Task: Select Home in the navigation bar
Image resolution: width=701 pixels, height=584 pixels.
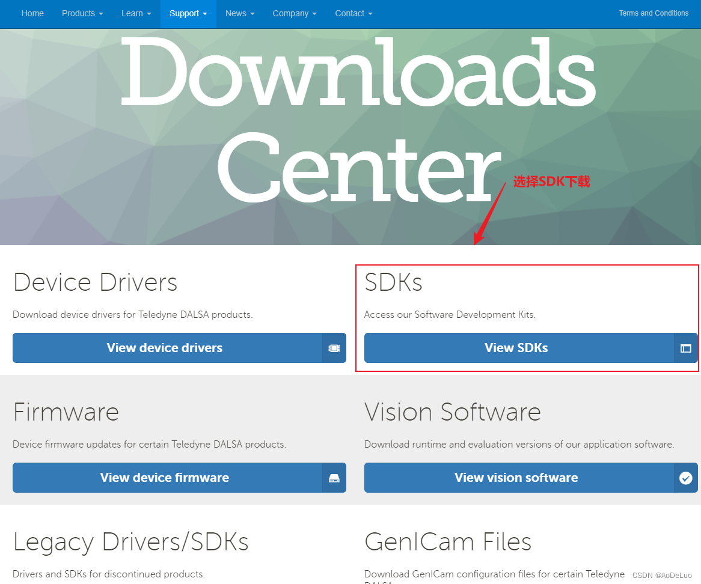Action: pos(32,13)
